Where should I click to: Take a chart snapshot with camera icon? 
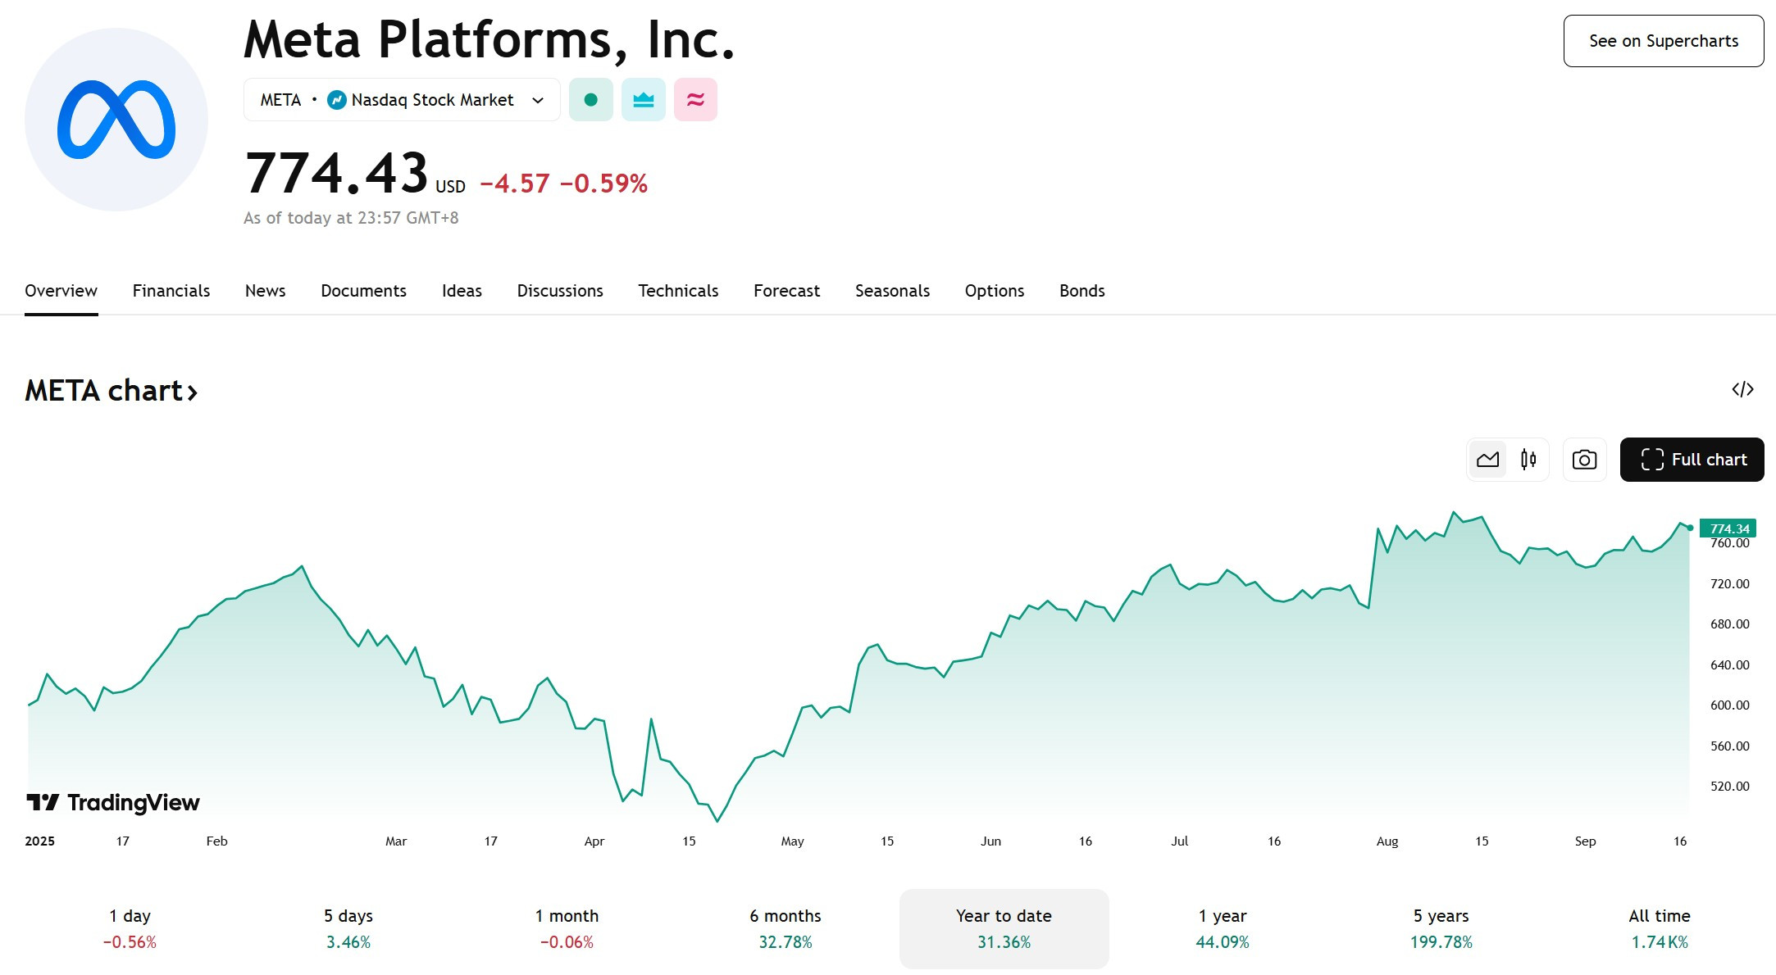(1584, 460)
